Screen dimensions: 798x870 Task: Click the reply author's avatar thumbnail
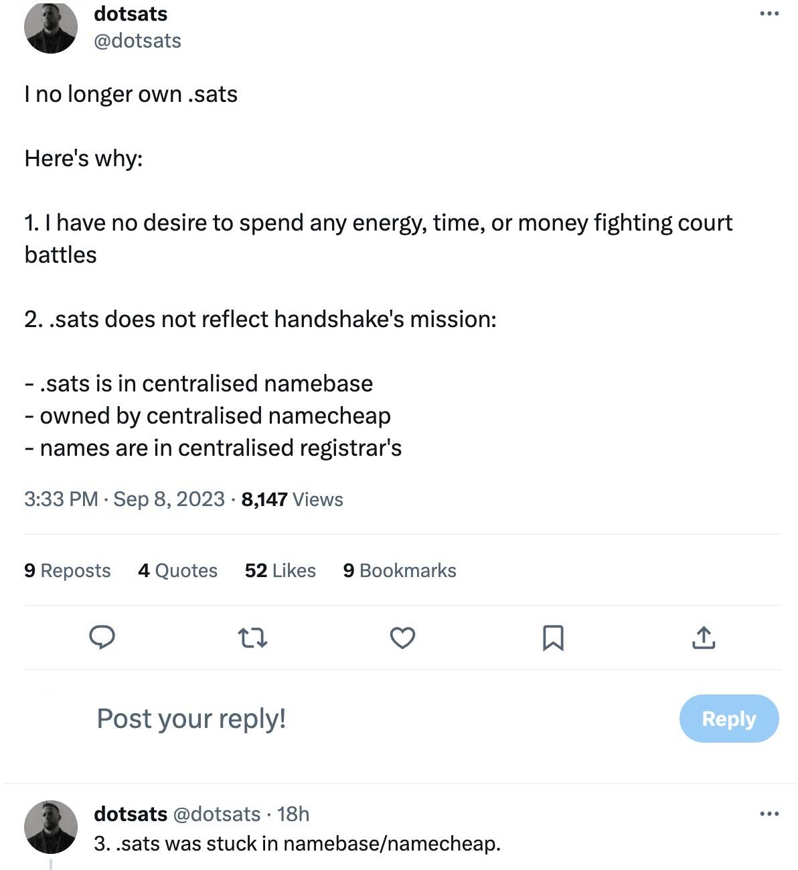(51, 826)
